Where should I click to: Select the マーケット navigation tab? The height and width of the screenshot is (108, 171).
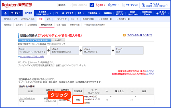coord(16,13)
